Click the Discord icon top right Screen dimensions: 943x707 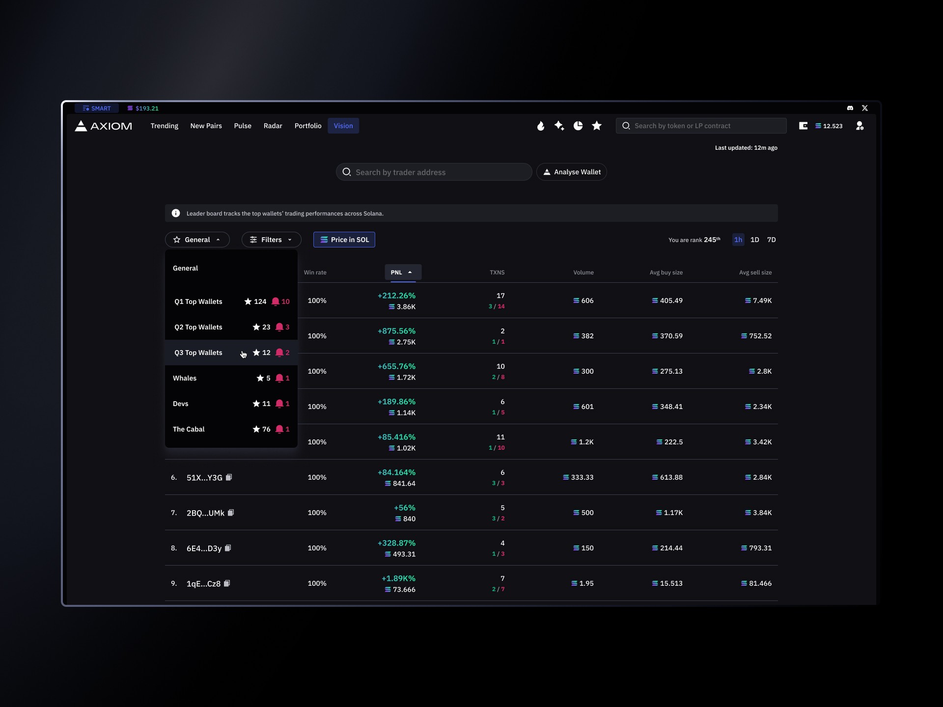[x=849, y=108]
